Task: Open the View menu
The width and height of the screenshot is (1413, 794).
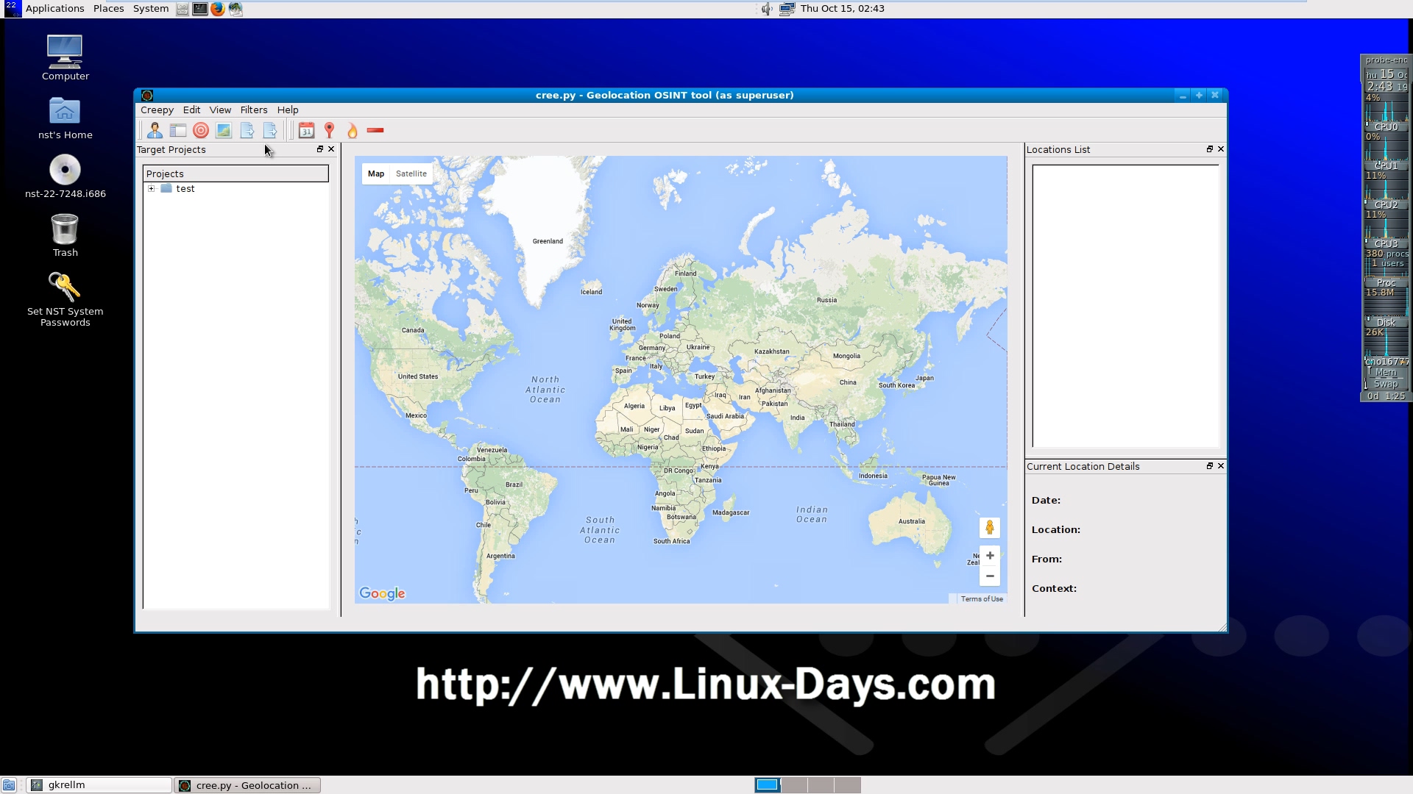Action: 220,110
